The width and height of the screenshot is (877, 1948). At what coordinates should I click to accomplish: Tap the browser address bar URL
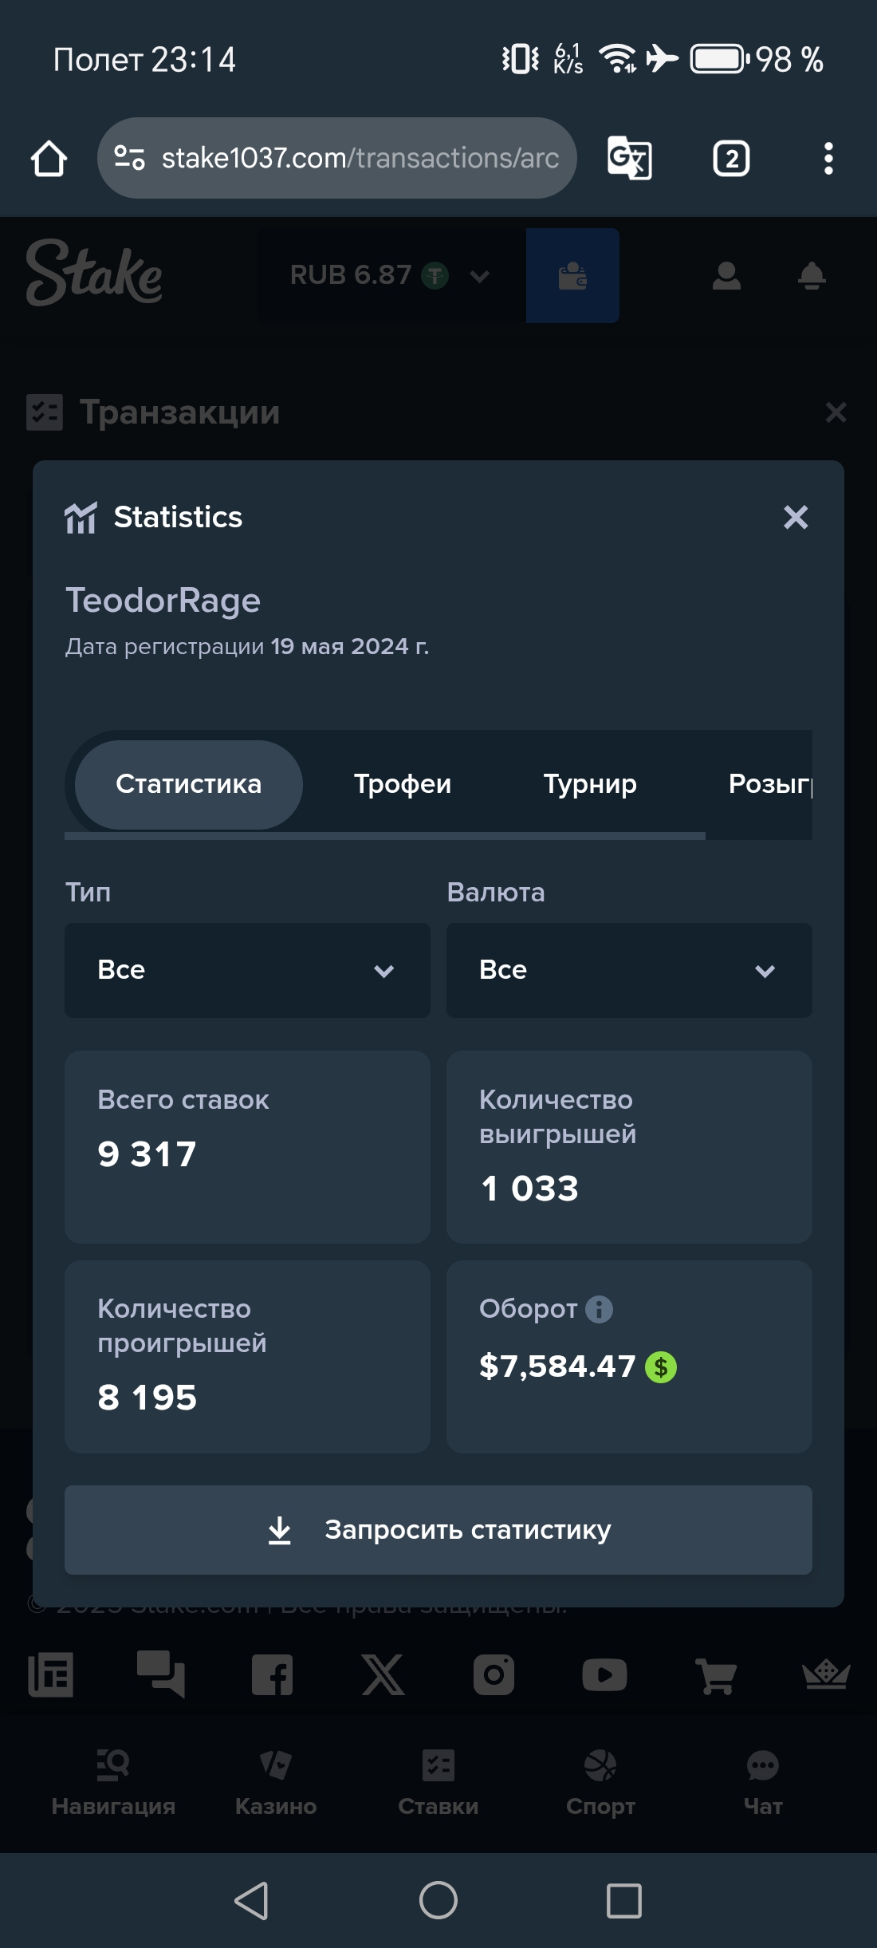[x=359, y=159]
